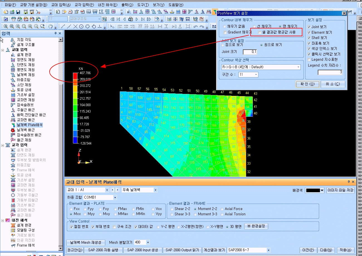Click the undo arrow icon

point(195,26)
